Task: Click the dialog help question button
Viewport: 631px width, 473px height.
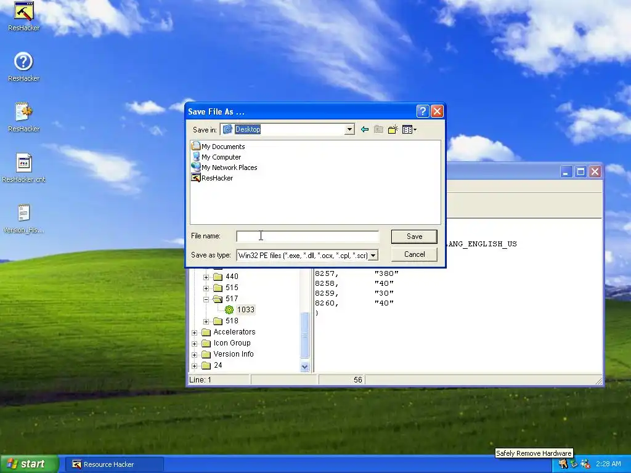Action: tap(423, 111)
